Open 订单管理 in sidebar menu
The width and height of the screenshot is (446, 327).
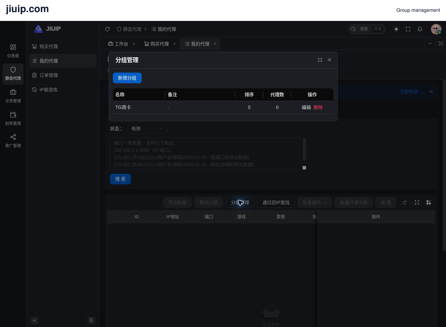click(x=63, y=75)
